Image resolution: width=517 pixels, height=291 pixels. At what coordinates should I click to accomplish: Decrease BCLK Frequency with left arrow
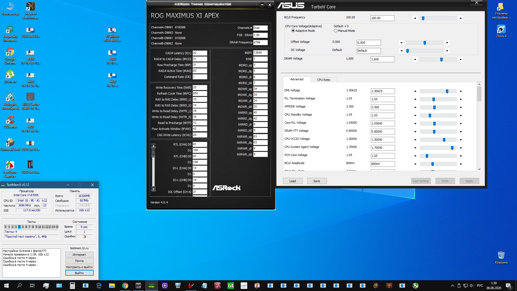(x=415, y=18)
